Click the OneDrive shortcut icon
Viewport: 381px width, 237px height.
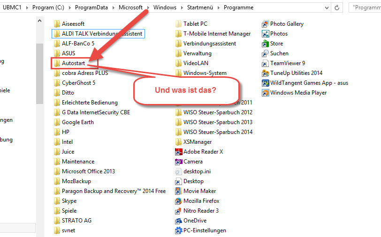(x=179, y=221)
